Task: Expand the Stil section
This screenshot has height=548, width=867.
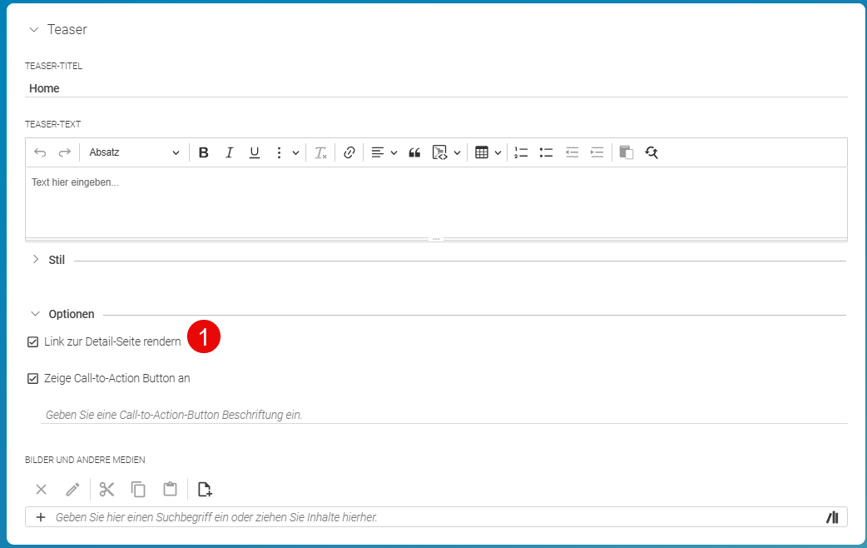Action: [36, 260]
